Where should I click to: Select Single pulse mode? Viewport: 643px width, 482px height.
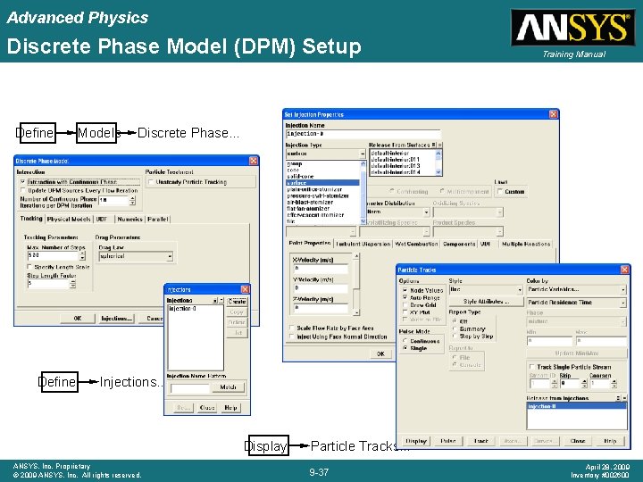pos(405,348)
